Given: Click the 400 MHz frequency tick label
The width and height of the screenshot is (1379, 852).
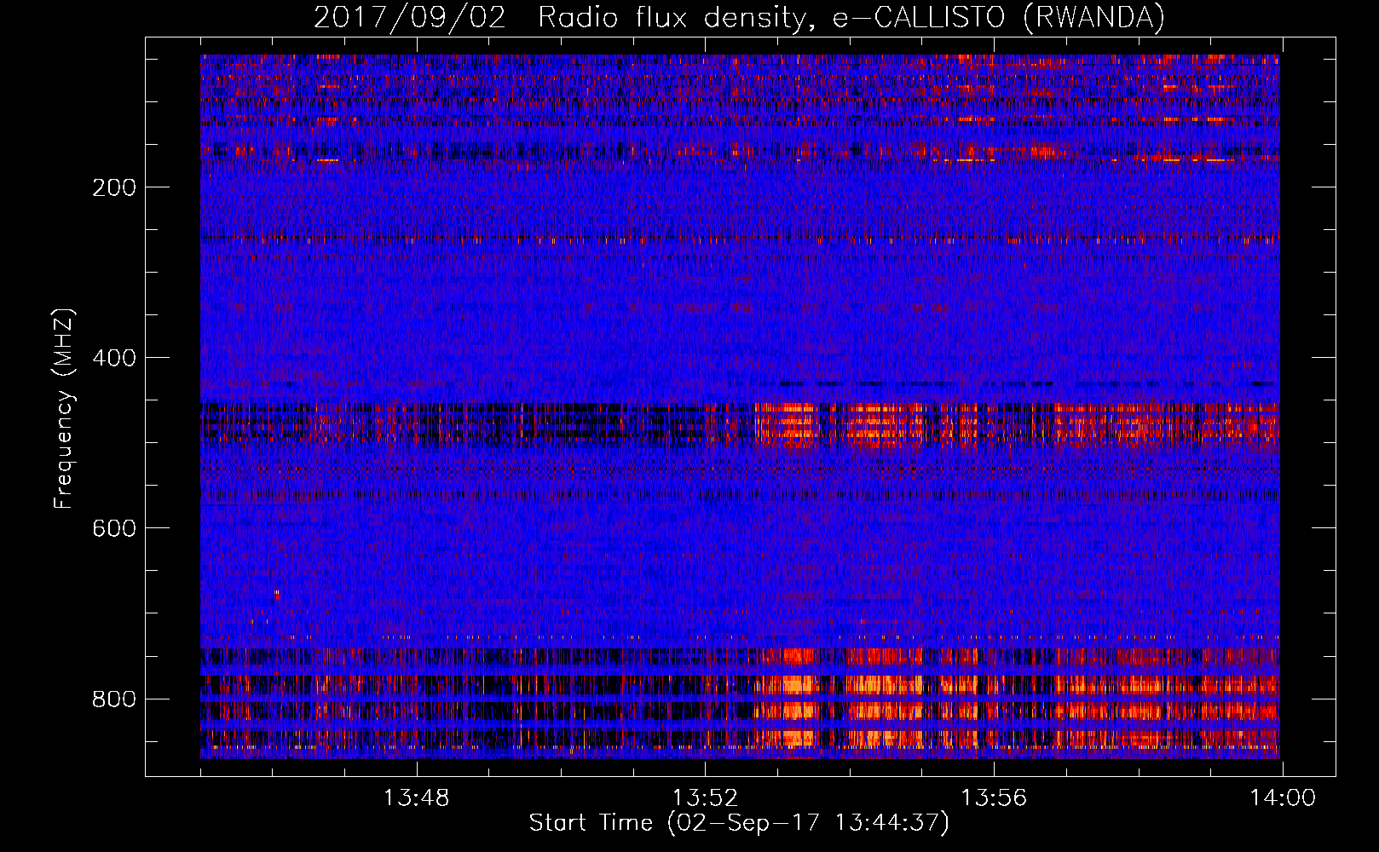Looking at the screenshot, I should pyautogui.click(x=114, y=358).
